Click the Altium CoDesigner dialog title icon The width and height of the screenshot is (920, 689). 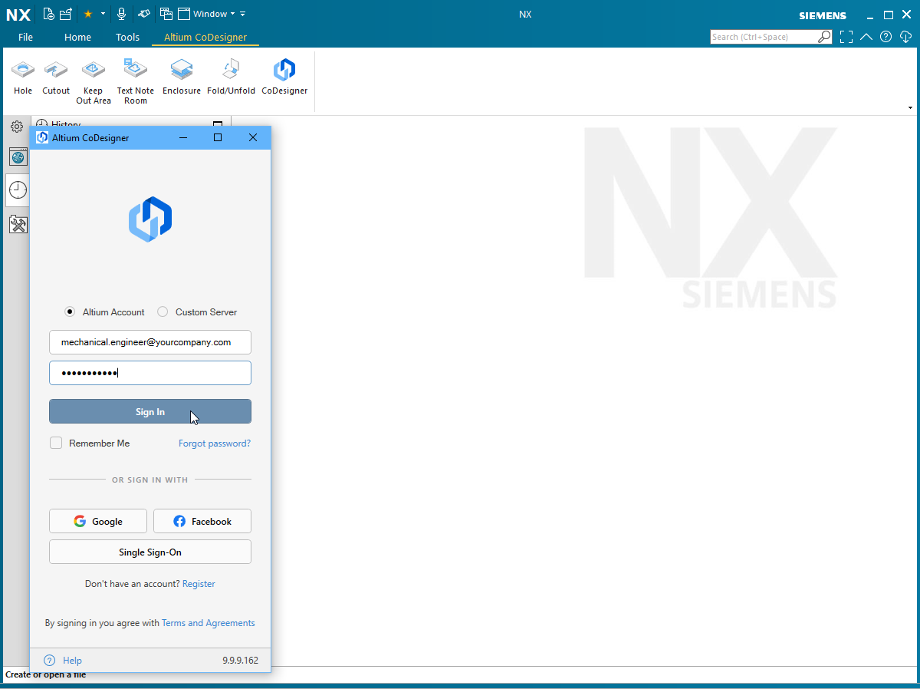click(x=42, y=138)
